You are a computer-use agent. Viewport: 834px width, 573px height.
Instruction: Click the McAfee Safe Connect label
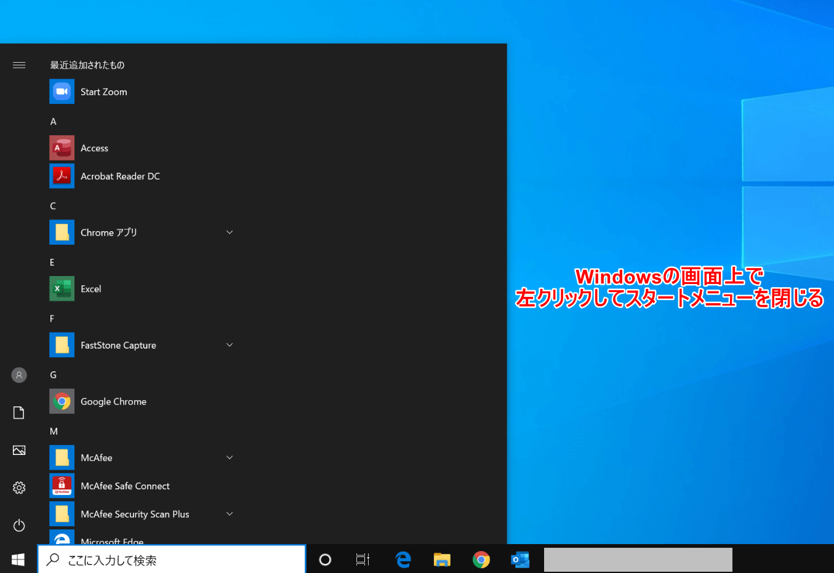[x=126, y=486]
